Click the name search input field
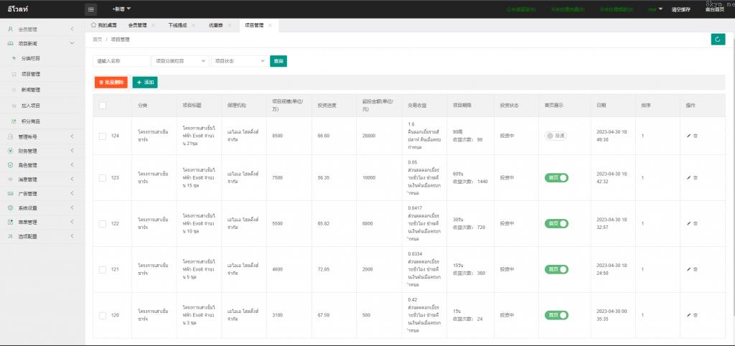This screenshot has height=346, width=735. [121, 61]
